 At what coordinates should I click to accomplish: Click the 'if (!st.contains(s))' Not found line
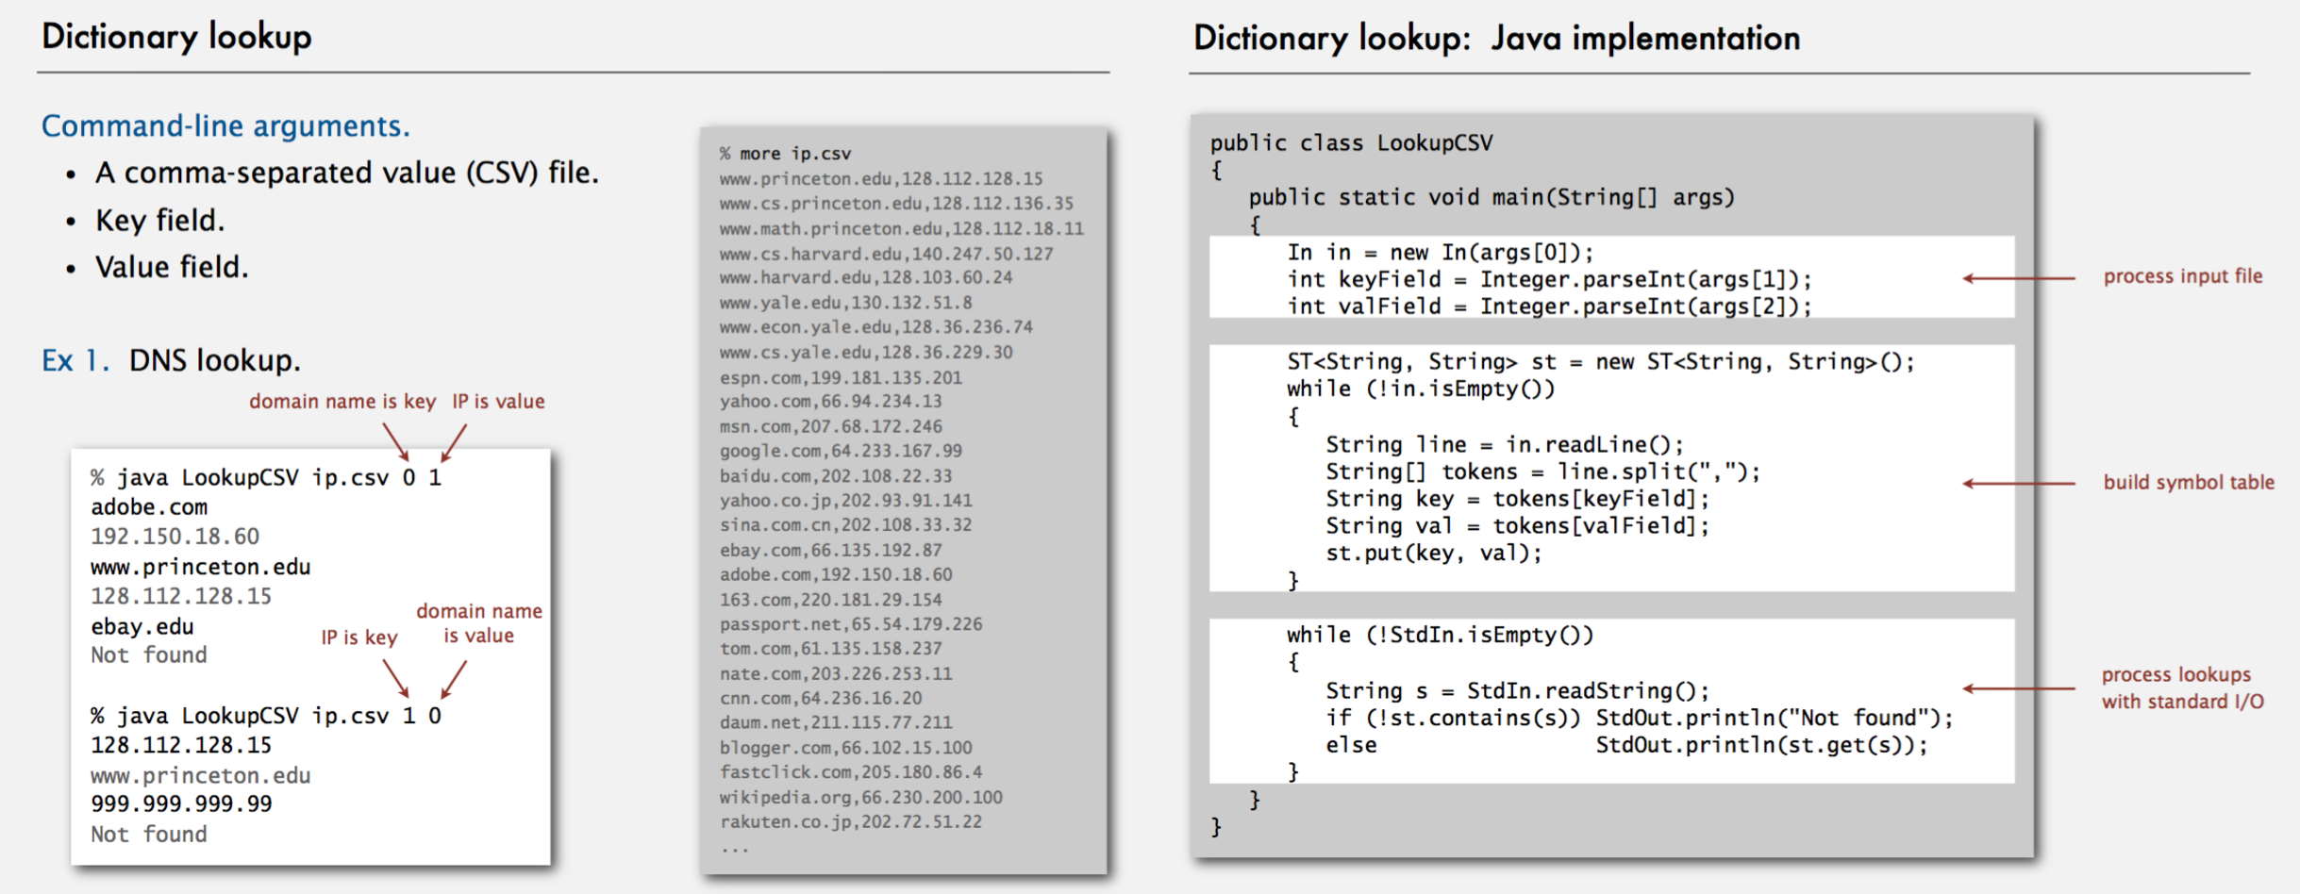[1640, 719]
